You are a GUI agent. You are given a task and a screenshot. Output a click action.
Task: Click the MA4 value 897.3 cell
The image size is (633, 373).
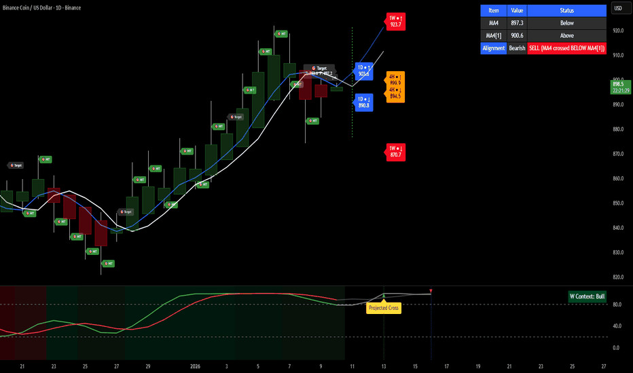click(x=517, y=22)
